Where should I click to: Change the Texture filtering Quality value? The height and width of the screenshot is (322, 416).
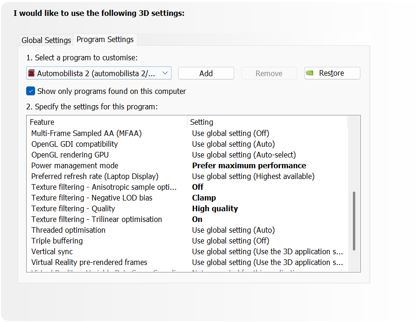(215, 208)
